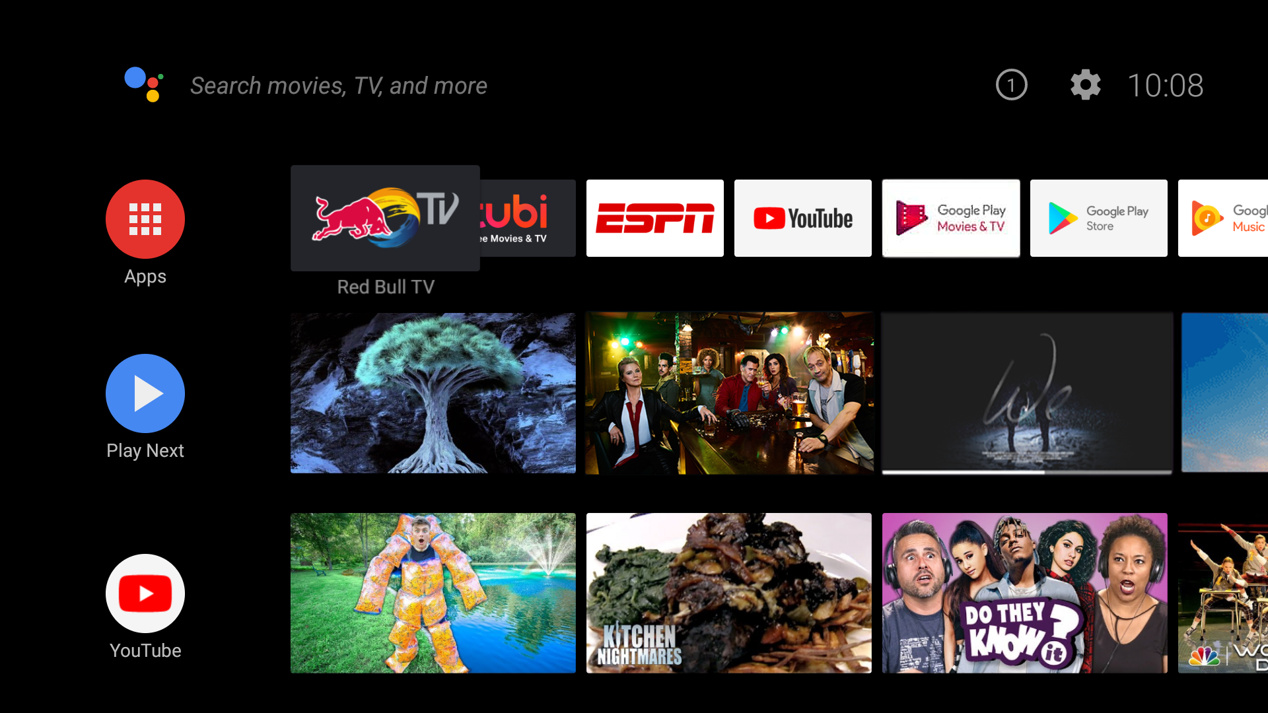
Task: Click the search bar input field
Action: click(338, 85)
